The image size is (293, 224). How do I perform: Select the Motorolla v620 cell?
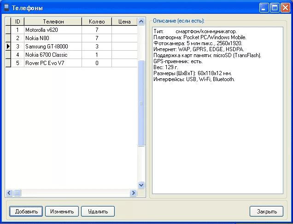(53, 30)
